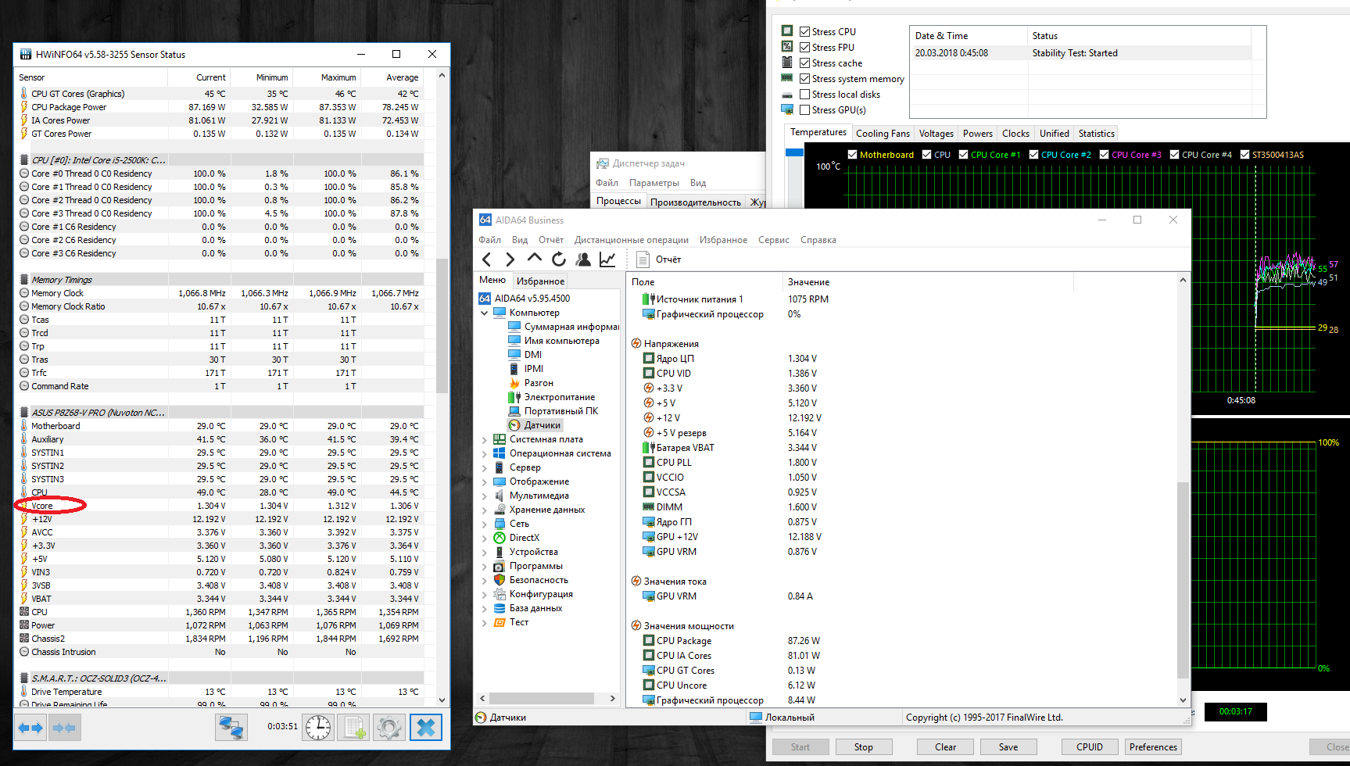The width and height of the screenshot is (1350, 766).
Task: Expand the Тест tree node
Action: (485, 622)
